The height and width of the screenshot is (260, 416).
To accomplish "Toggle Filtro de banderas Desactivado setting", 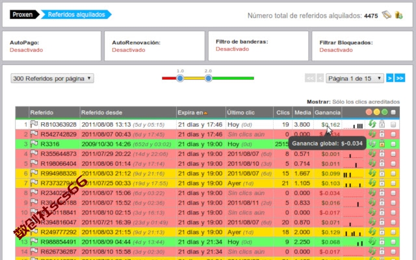I will coord(232,49).
